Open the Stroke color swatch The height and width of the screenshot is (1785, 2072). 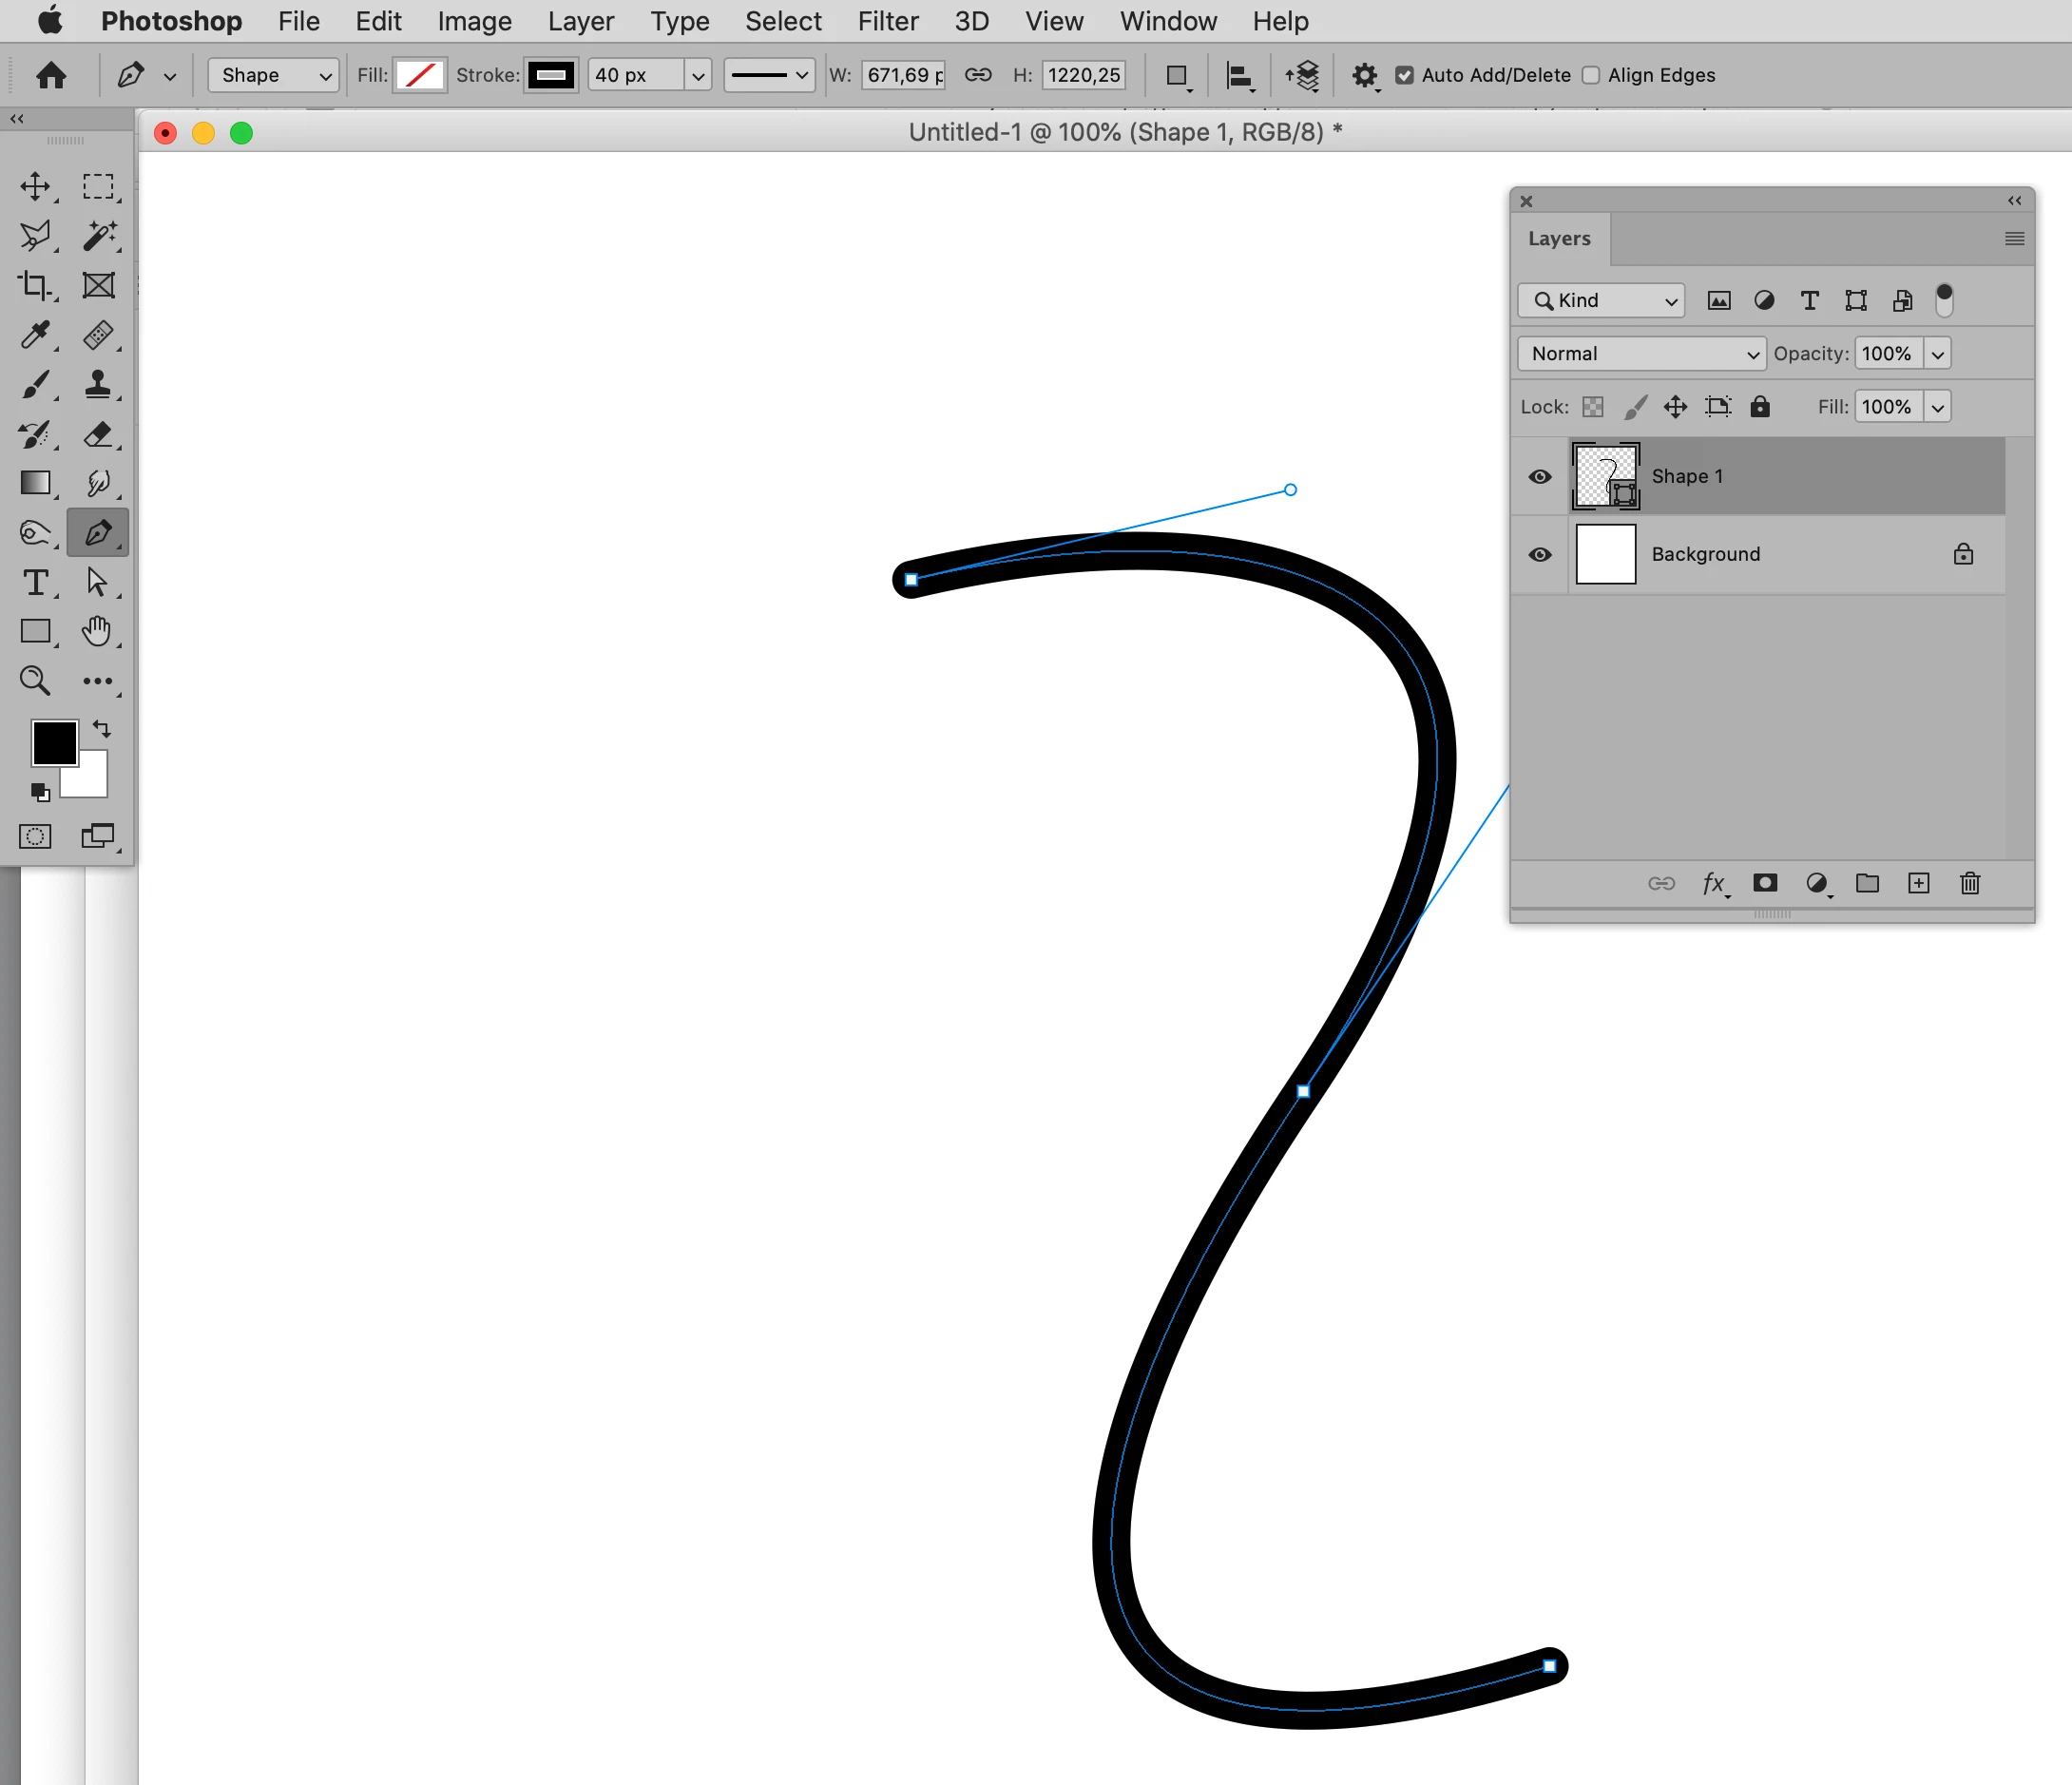pyautogui.click(x=551, y=75)
